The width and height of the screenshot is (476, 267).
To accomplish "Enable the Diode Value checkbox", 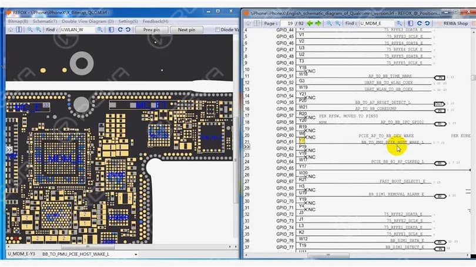I will point(217,30).
